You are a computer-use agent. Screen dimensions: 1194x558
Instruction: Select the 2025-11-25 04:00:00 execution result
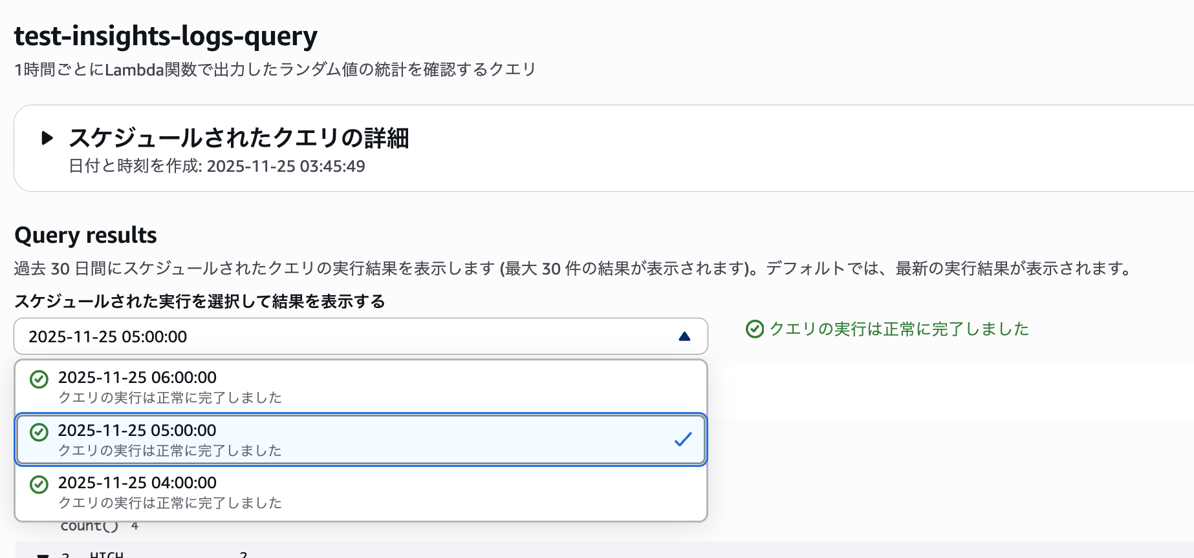(x=259, y=491)
